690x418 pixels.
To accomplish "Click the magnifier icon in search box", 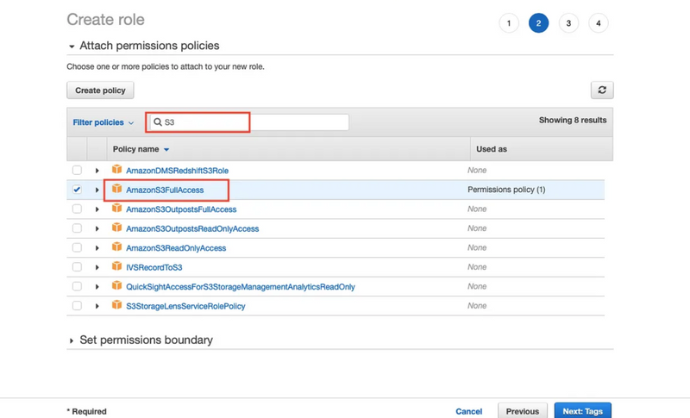I will coord(158,122).
